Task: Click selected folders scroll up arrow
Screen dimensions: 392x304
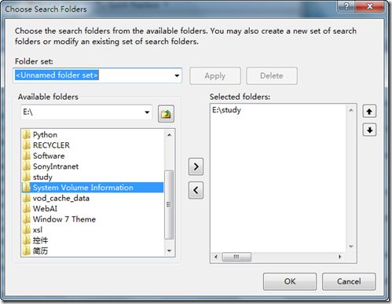Action: (x=351, y=110)
